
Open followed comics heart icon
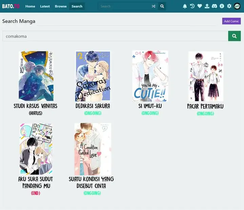coord(200,6)
